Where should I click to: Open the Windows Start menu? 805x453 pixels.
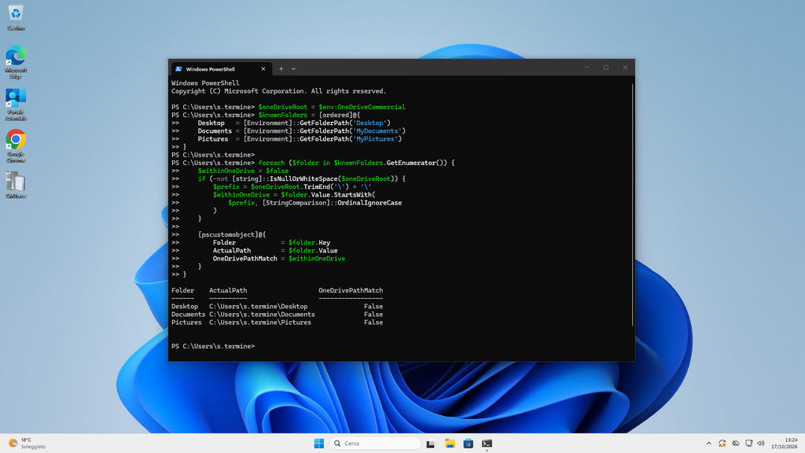click(319, 444)
